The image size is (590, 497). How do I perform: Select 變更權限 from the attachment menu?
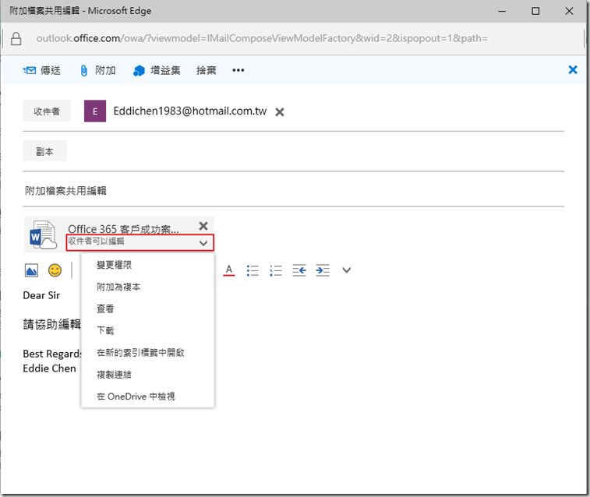(114, 266)
